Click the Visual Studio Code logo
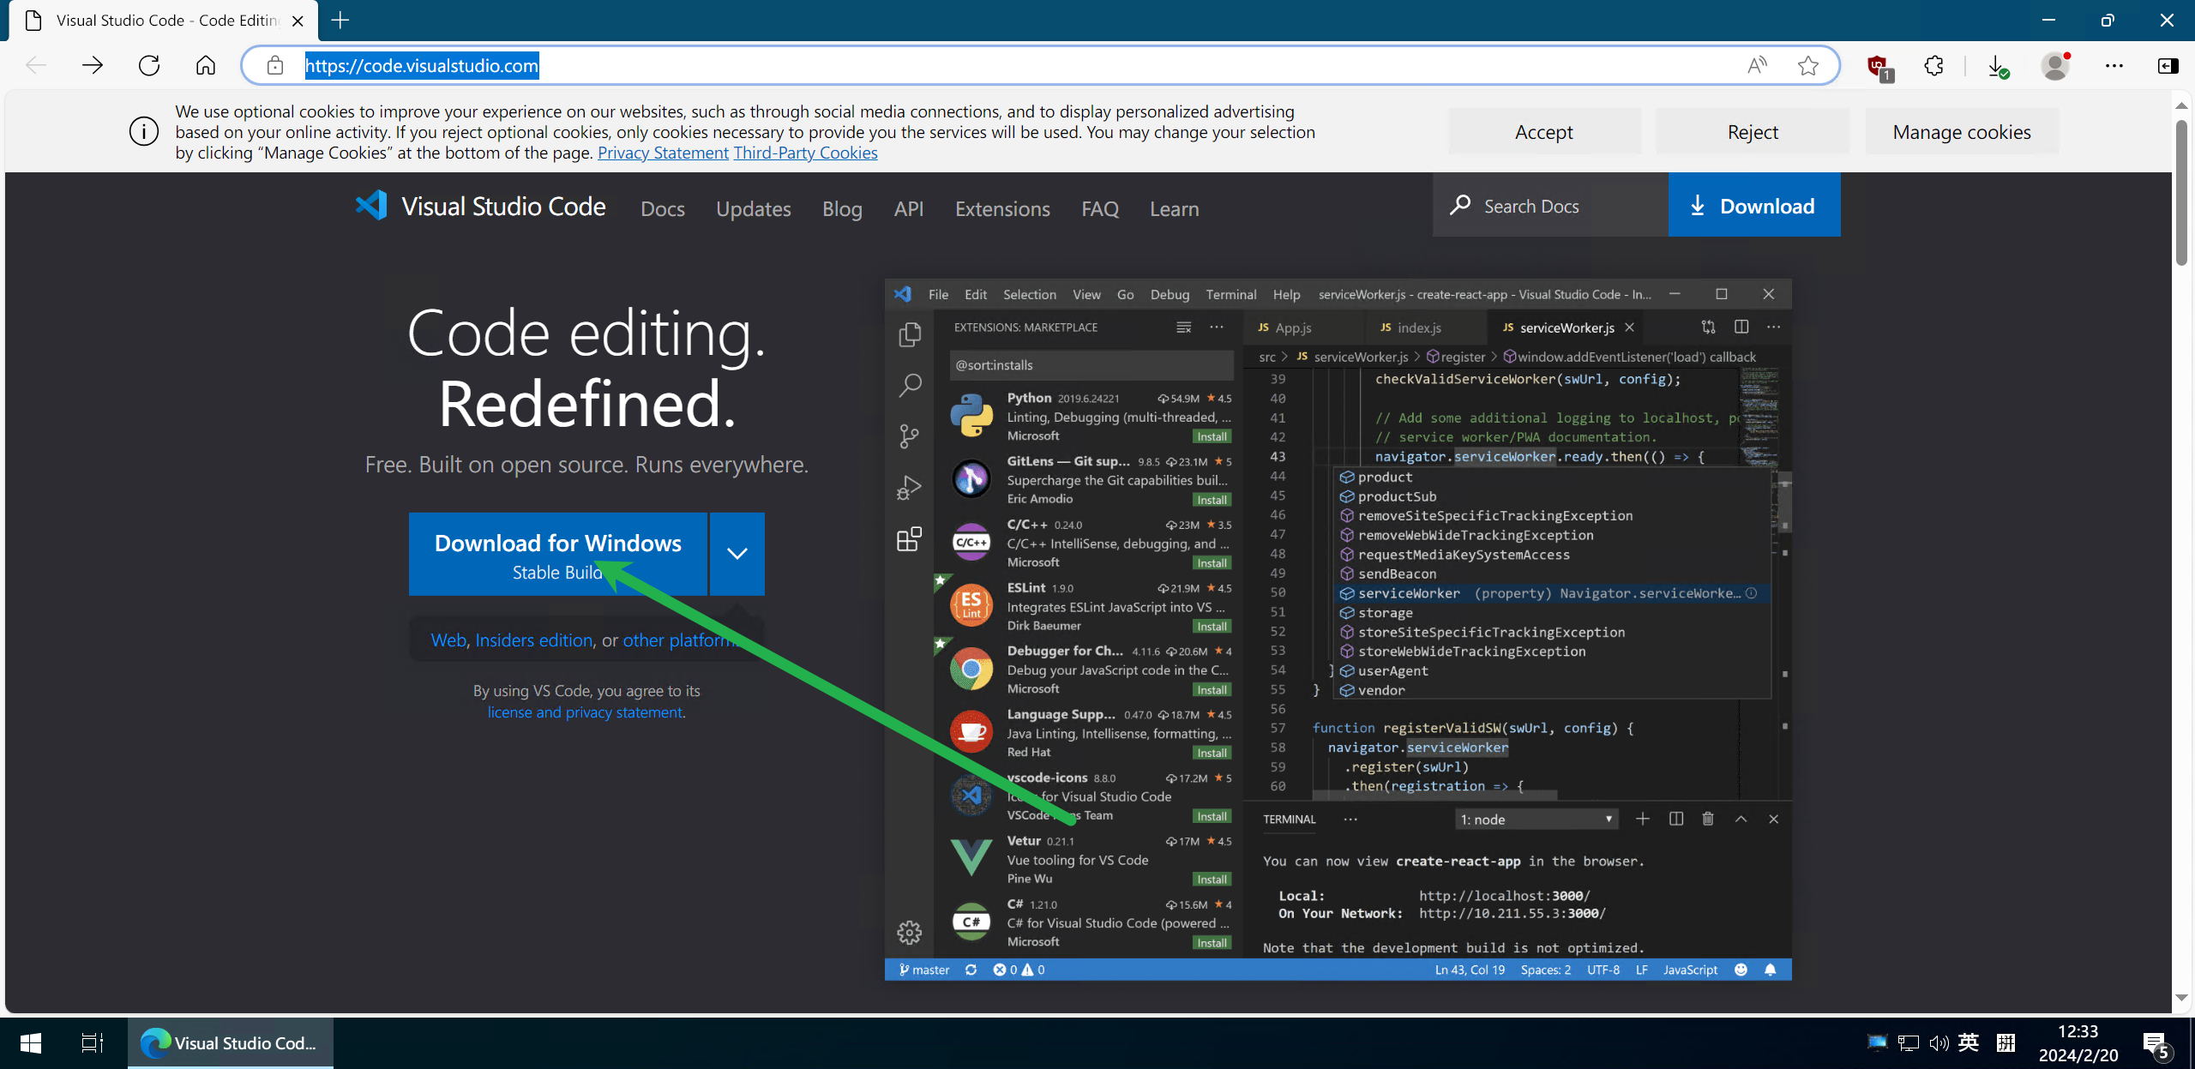The width and height of the screenshot is (2195, 1069). click(x=480, y=206)
